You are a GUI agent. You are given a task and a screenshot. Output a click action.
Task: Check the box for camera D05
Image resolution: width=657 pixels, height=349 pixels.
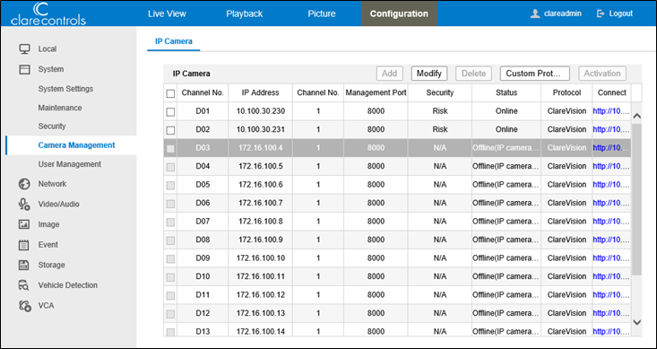pyautogui.click(x=170, y=186)
